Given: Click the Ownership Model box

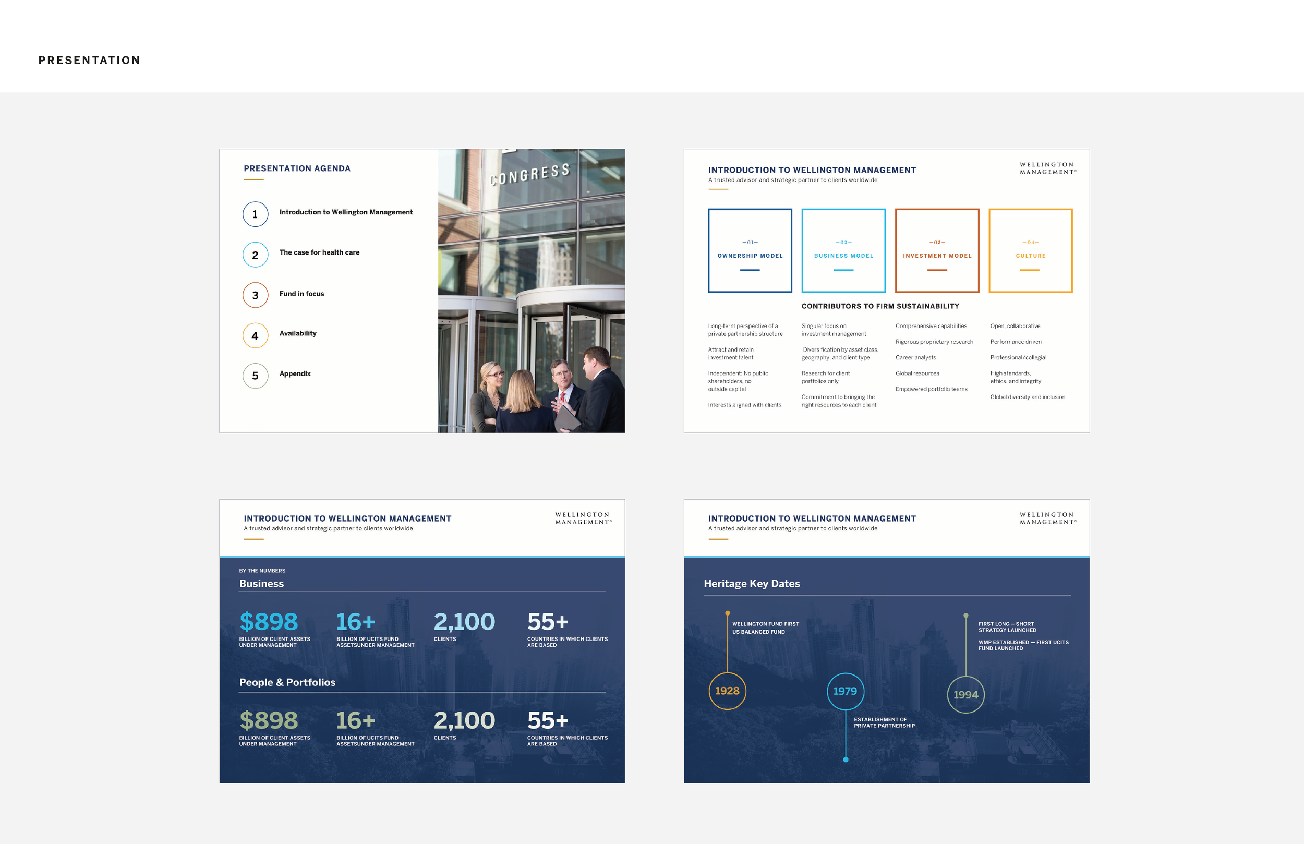Looking at the screenshot, I should coord(750,250).
